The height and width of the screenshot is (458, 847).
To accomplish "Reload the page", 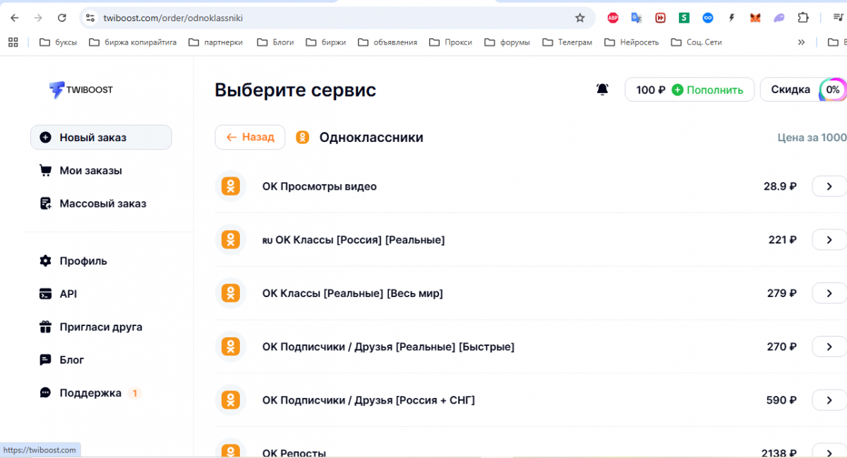I will [61, 18].
